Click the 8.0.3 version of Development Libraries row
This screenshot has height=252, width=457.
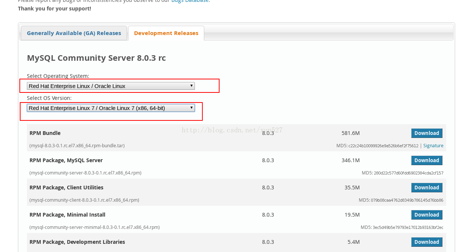point(268,242)
